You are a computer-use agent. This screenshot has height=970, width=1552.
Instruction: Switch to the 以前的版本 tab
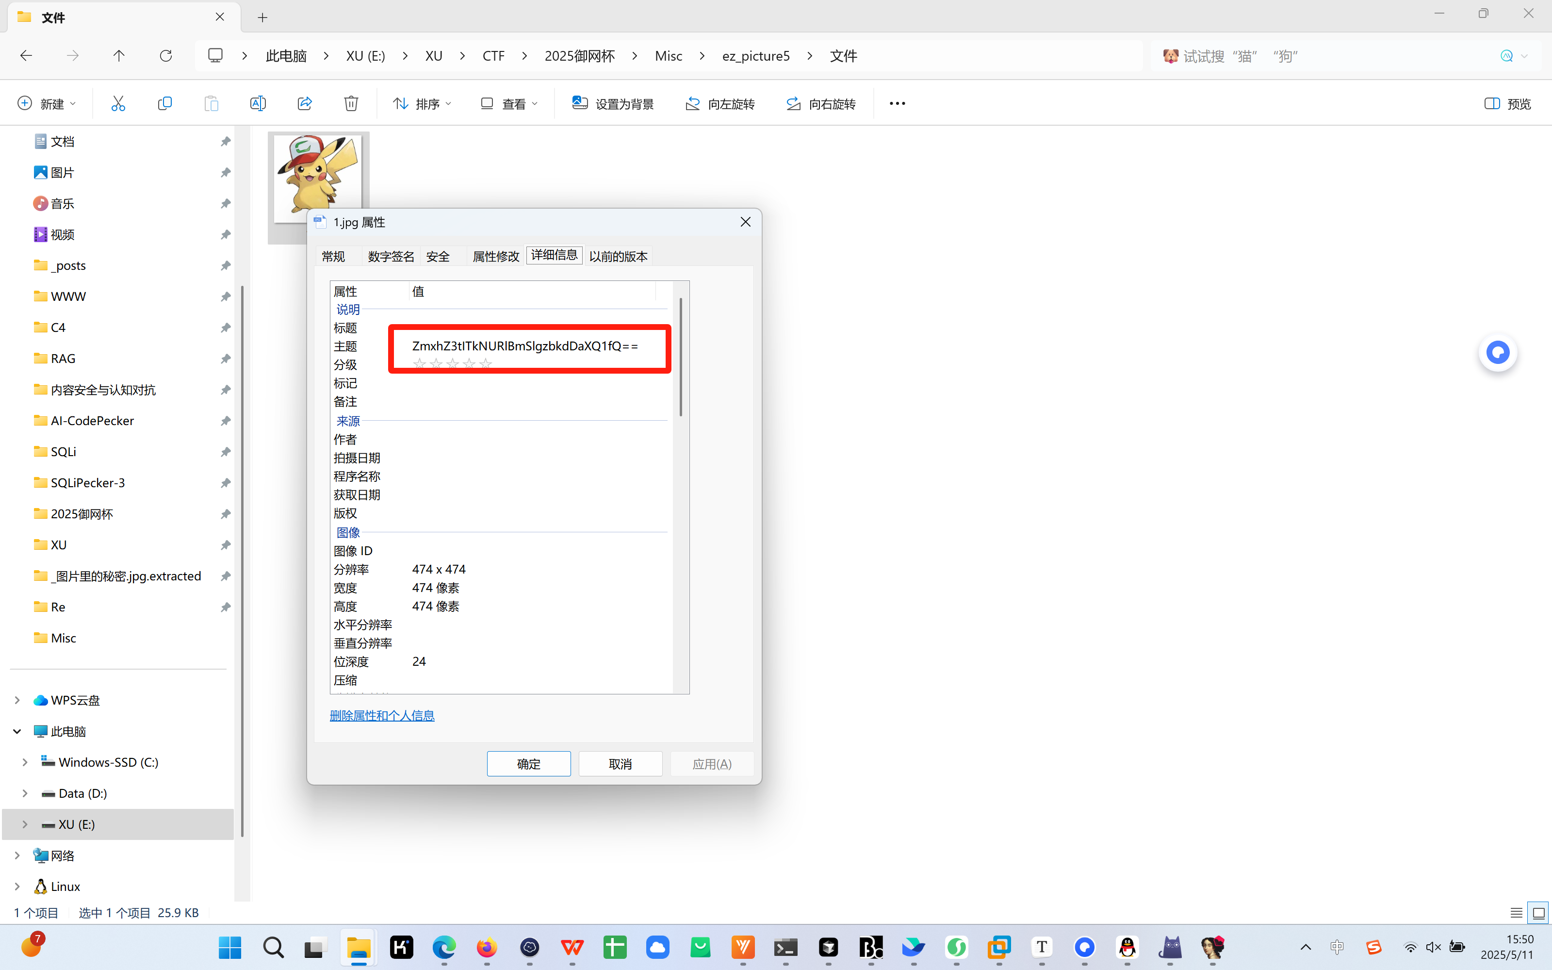618,256
